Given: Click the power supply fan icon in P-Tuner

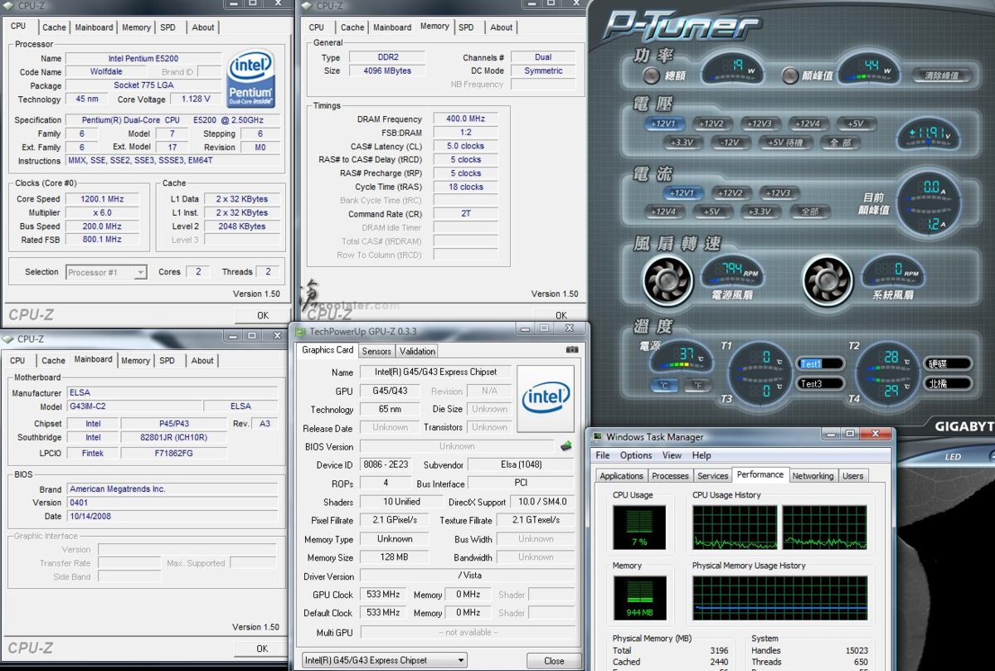Looking at the screenshot, I should coord(667,280).
